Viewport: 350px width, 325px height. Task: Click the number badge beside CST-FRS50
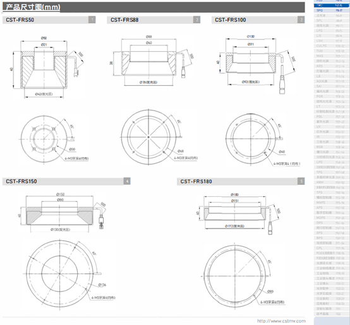coord(92,20)
